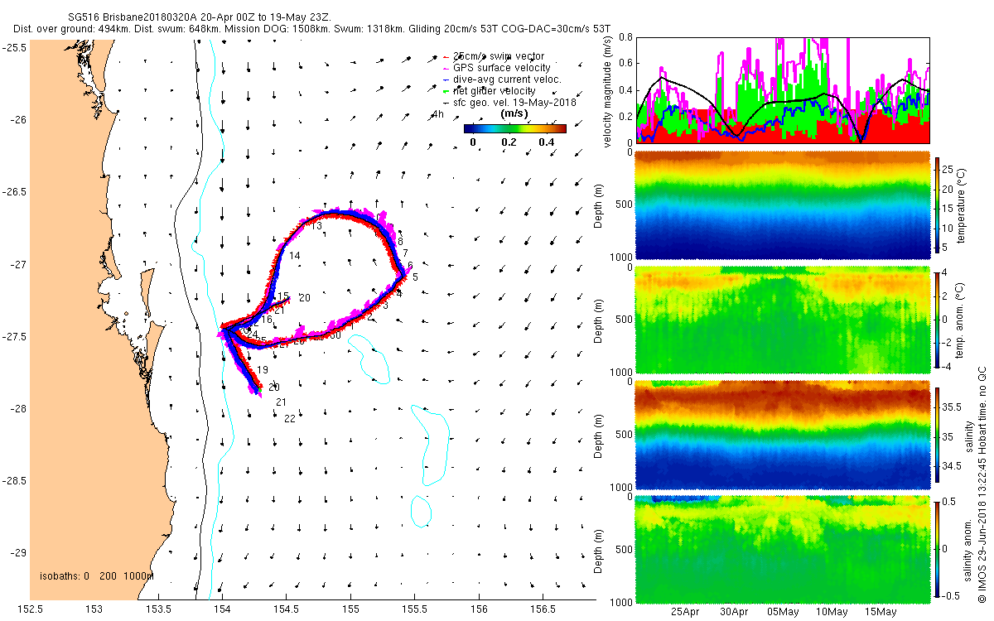Viewport: 994px width, 621px height.
Task: Click the temp. anom. colorbar
Action: (938, 319)
